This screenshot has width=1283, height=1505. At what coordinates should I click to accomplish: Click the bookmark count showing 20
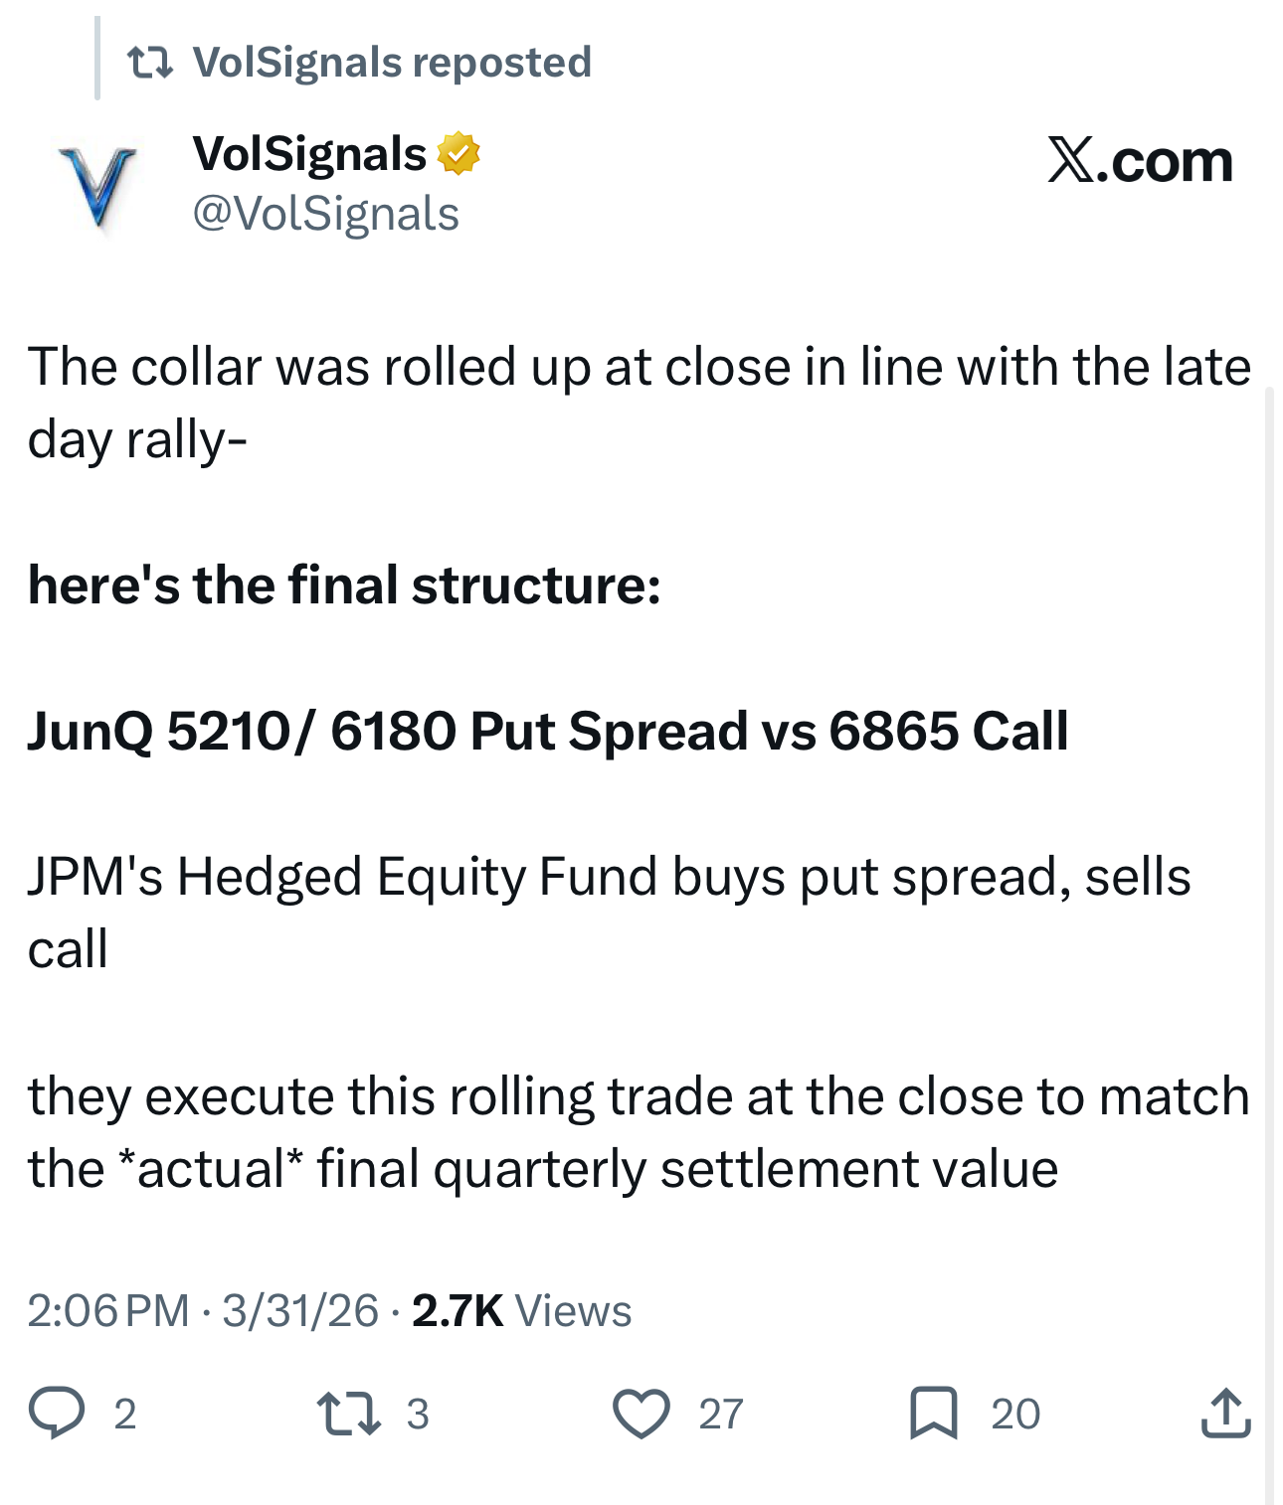[x=1013, y=1411]
